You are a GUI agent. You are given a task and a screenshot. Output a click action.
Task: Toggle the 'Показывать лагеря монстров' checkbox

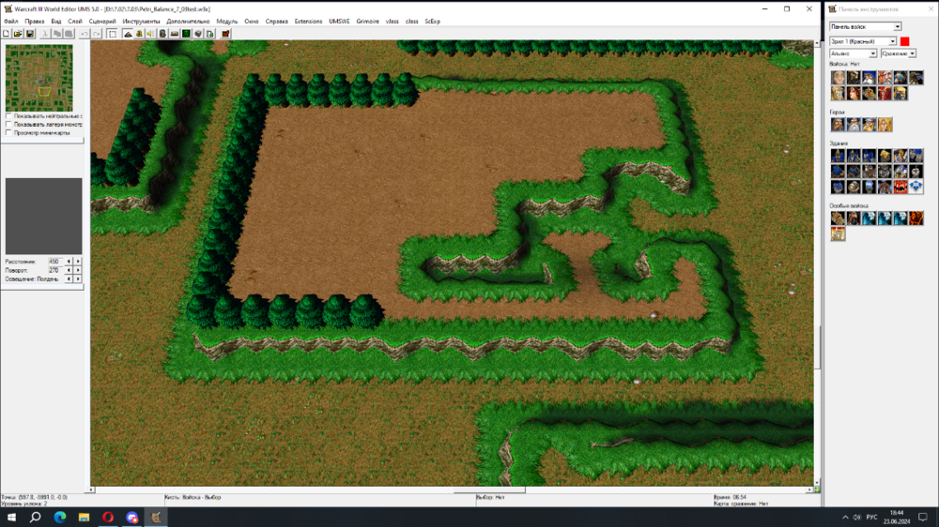point(8,125)
